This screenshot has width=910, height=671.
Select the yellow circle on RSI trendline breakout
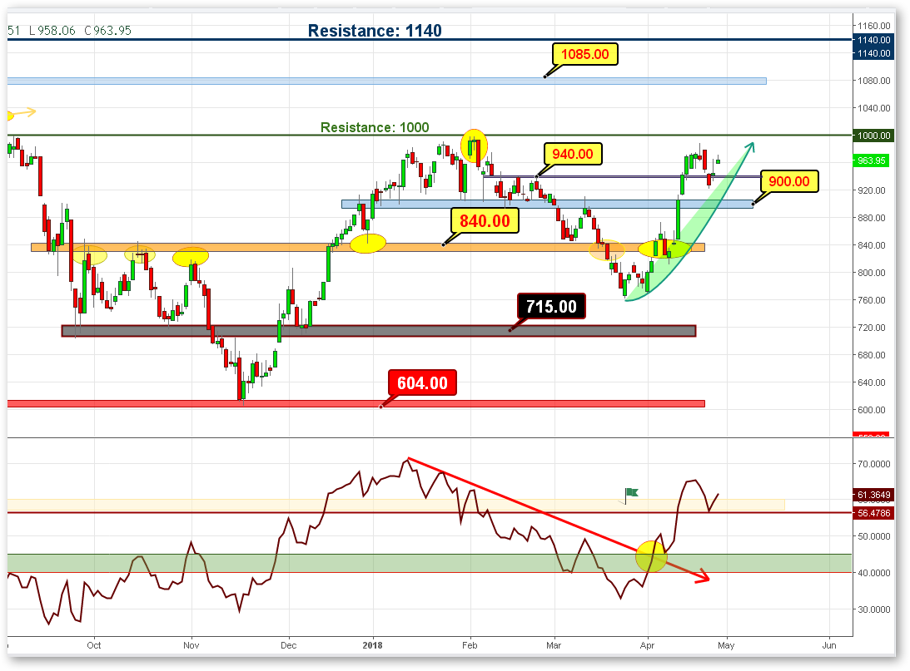651,556
